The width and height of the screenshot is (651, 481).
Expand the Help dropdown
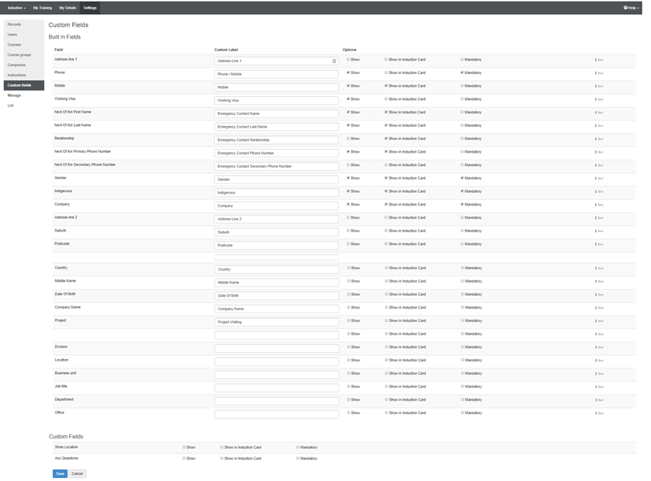631,8
